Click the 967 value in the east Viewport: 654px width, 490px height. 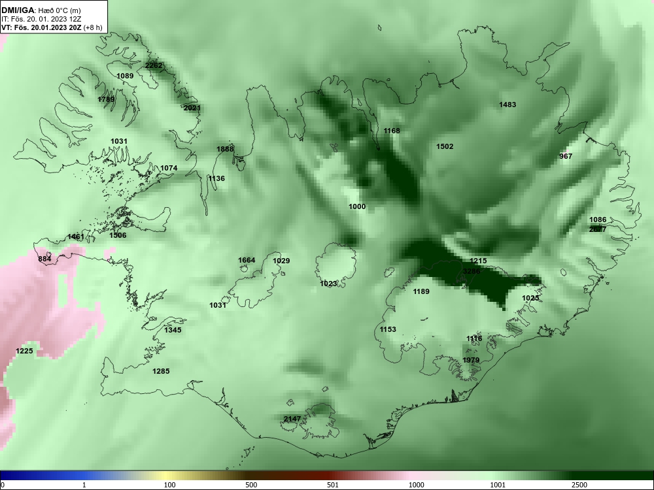[566, 156]
